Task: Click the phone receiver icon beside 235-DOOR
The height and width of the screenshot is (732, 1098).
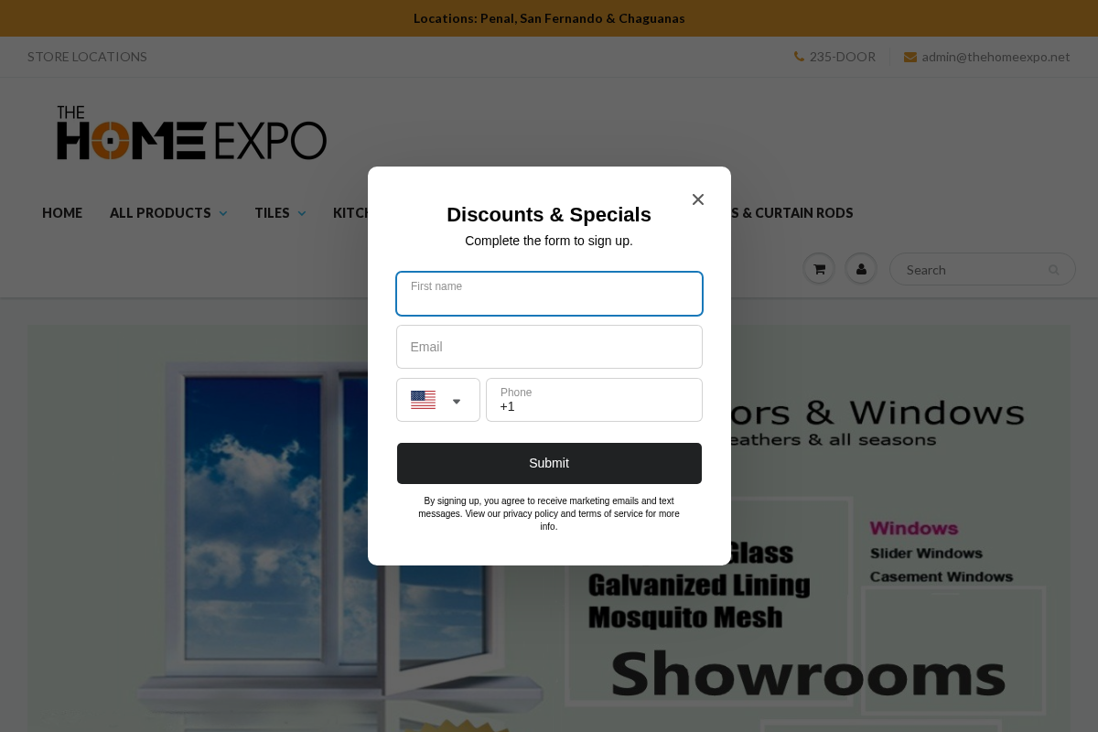Action: pos(797,56)
